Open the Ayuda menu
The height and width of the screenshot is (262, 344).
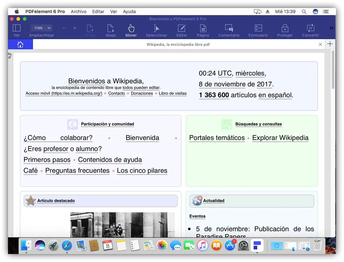(x=129, y=12)
